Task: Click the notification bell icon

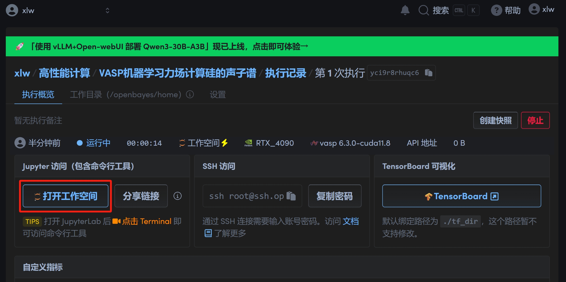Action: pyautogui.click(x=405, y=10)
